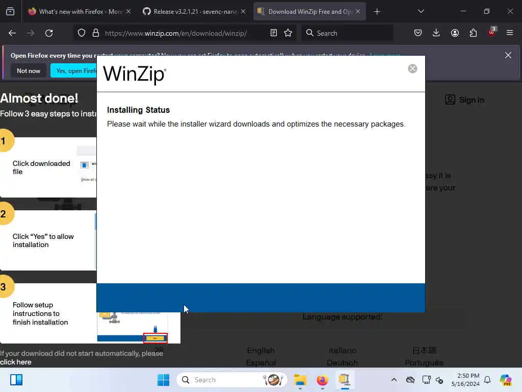522x392 pixels.
Task: Open tracking protection shield info
Action: point(82,33)
